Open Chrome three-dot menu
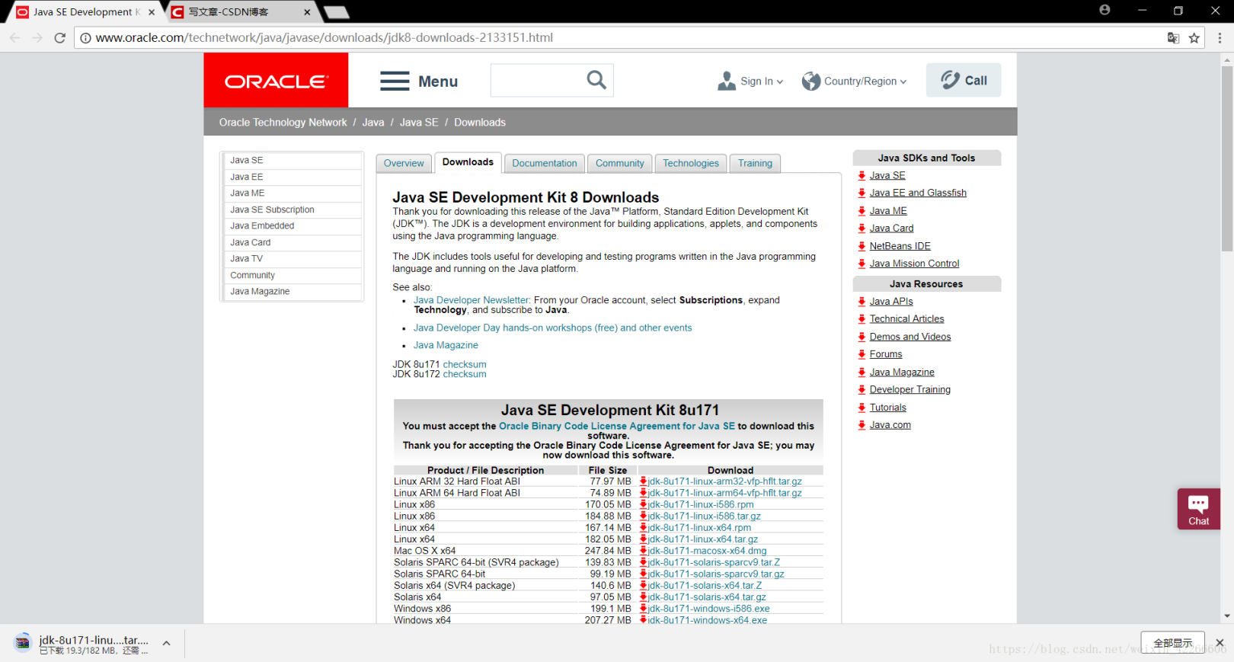This screenshot has width=1234, height=662. click(x=1220, y=37)
